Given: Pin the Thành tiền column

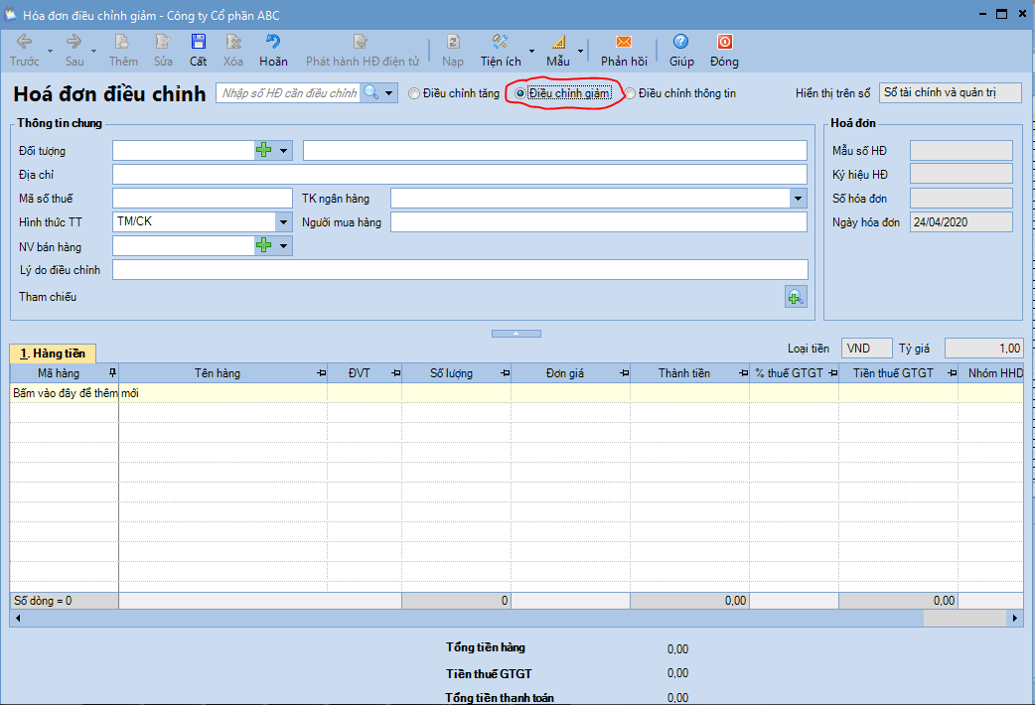Looking at the screenshot, I should [x=743, y=373].
